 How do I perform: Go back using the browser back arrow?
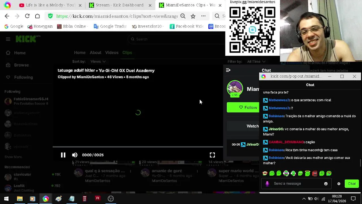pyautogui.click(x=7, y=16)
